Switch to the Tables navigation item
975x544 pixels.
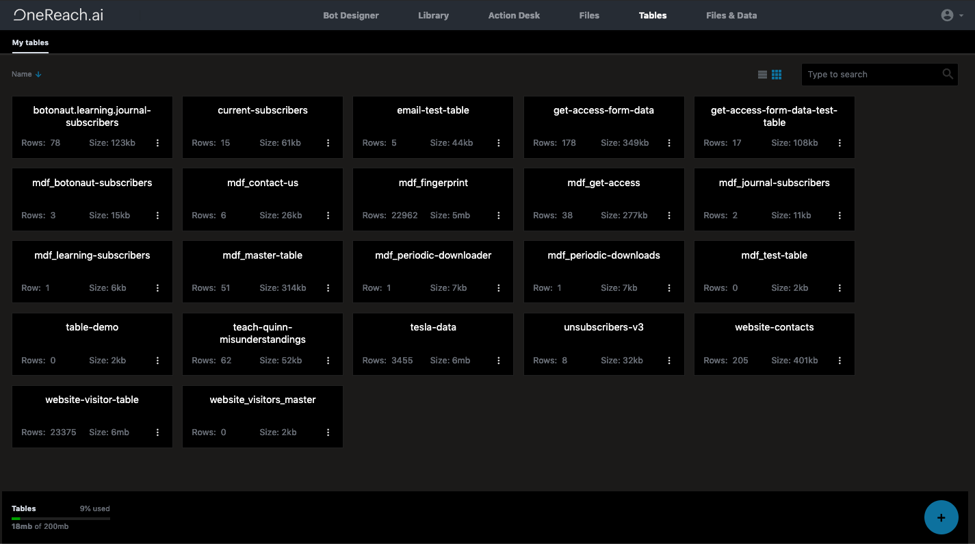pyautogui.click(x=652, y=15)
